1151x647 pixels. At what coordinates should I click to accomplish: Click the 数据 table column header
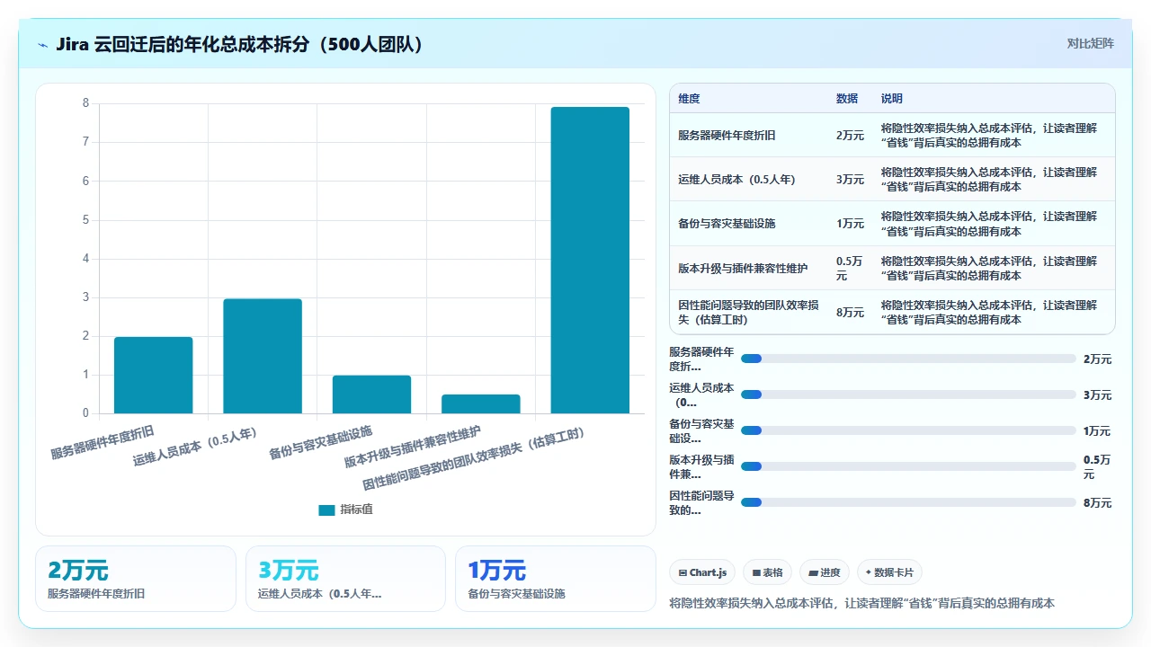click(x=847, y=99)
